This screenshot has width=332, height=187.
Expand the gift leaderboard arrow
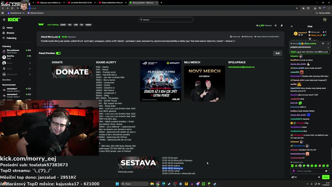pos(310,39)
